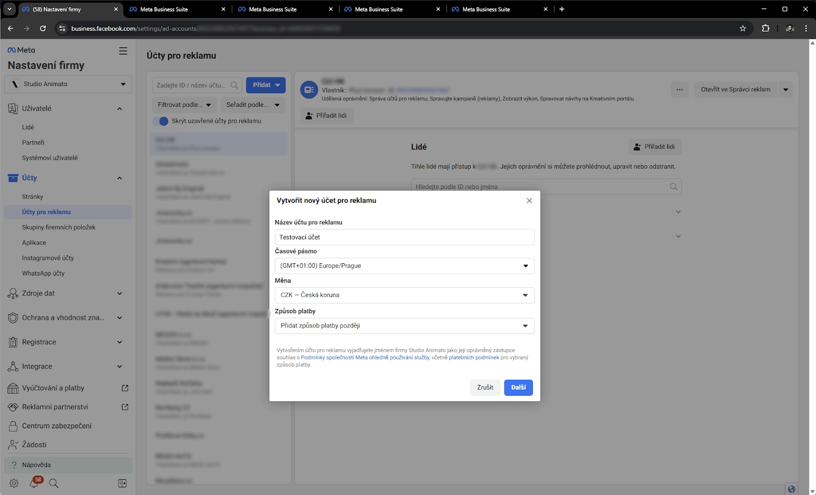Image resolution: width=816 pixels, height=495 pixels.
Task: Reload the page
Action: click(x=43, y=29)
